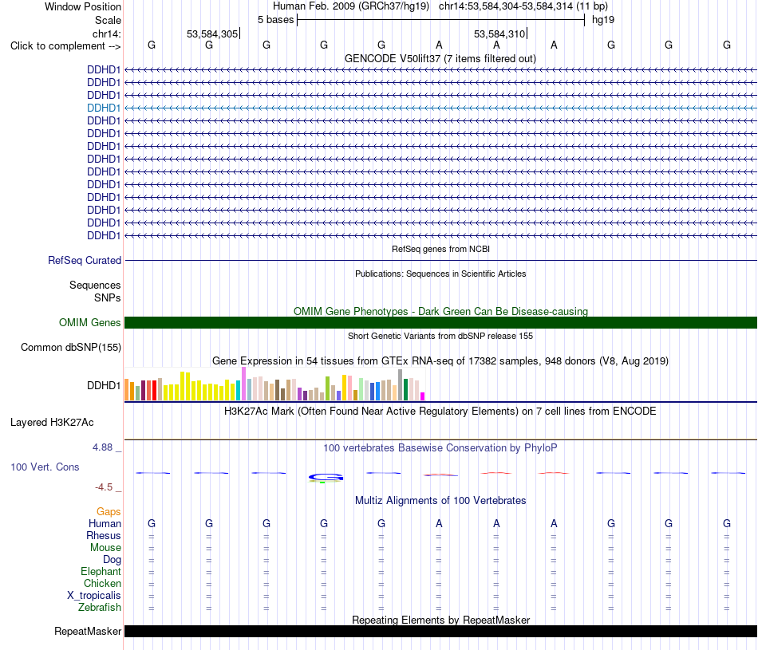The width and height of the screenshot is (758, 650).
Task: Click the dark green bar in GTEx chart
Action: pyautogui.click(x=406, y=389)
